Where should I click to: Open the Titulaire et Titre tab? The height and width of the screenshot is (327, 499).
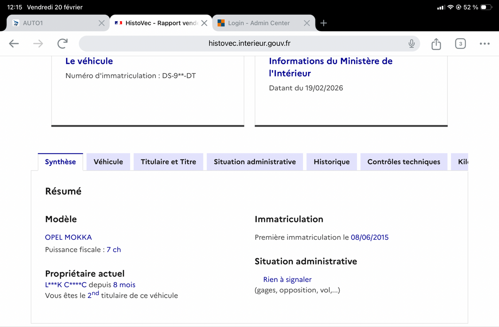click(x=168, y=162)
